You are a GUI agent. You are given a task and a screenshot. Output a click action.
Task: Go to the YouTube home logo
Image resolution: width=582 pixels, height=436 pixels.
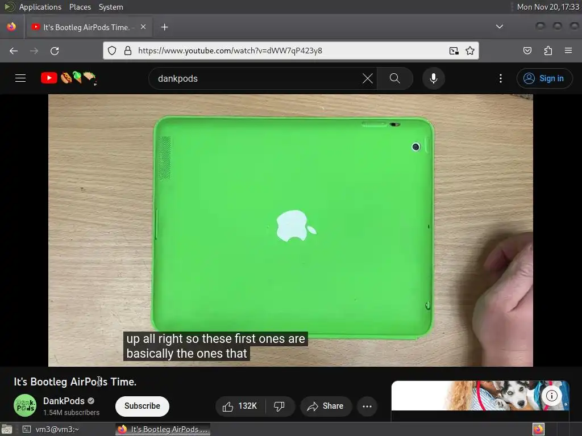pyautogui.click(x=69, y=78)
